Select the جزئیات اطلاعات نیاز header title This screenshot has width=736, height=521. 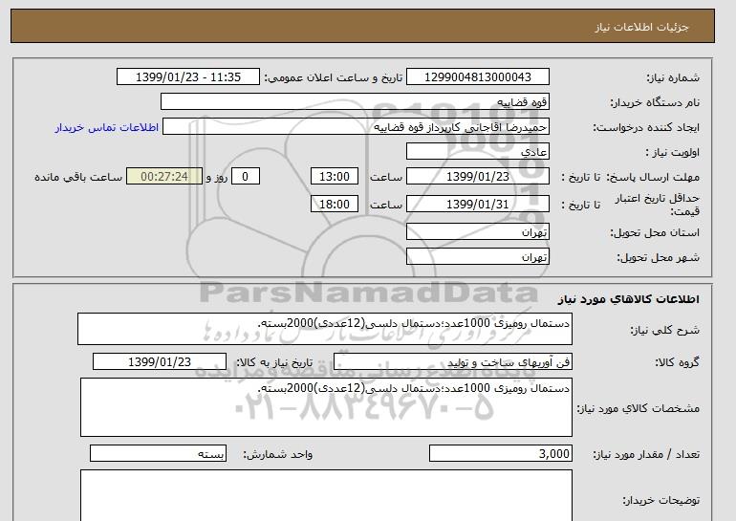(641, 27)
